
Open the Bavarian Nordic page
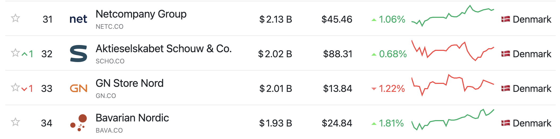pos(132,118)
